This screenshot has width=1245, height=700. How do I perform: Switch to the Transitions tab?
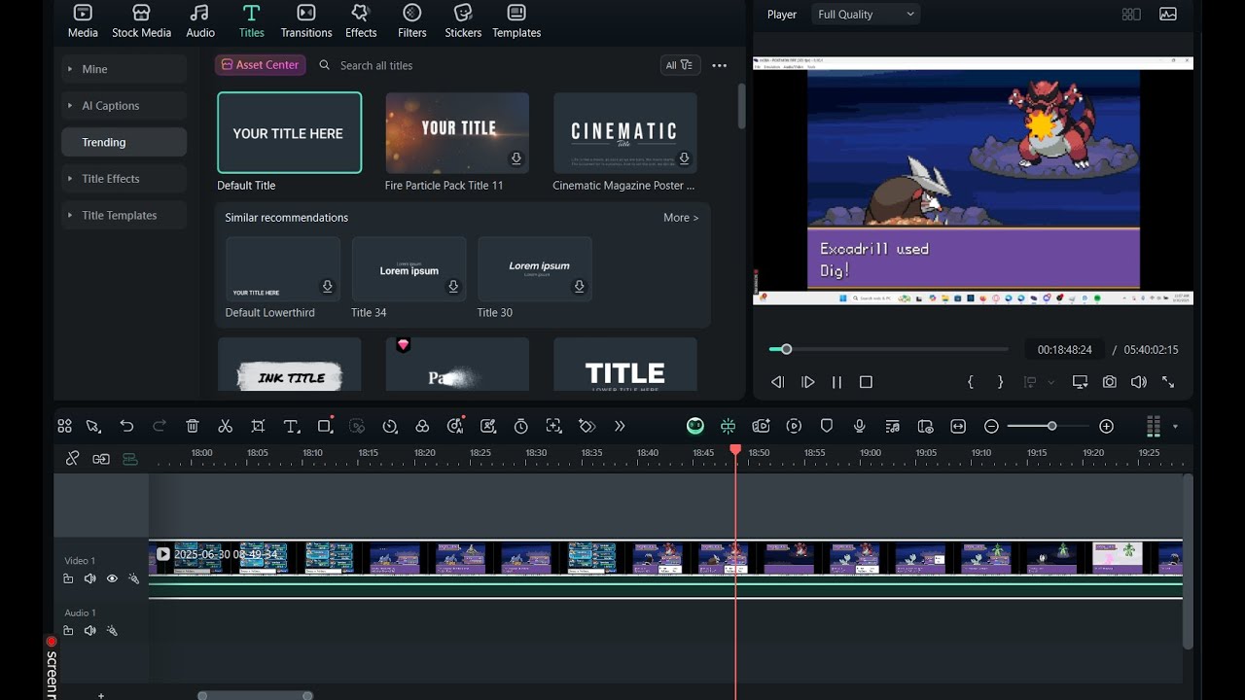[306, 20]
